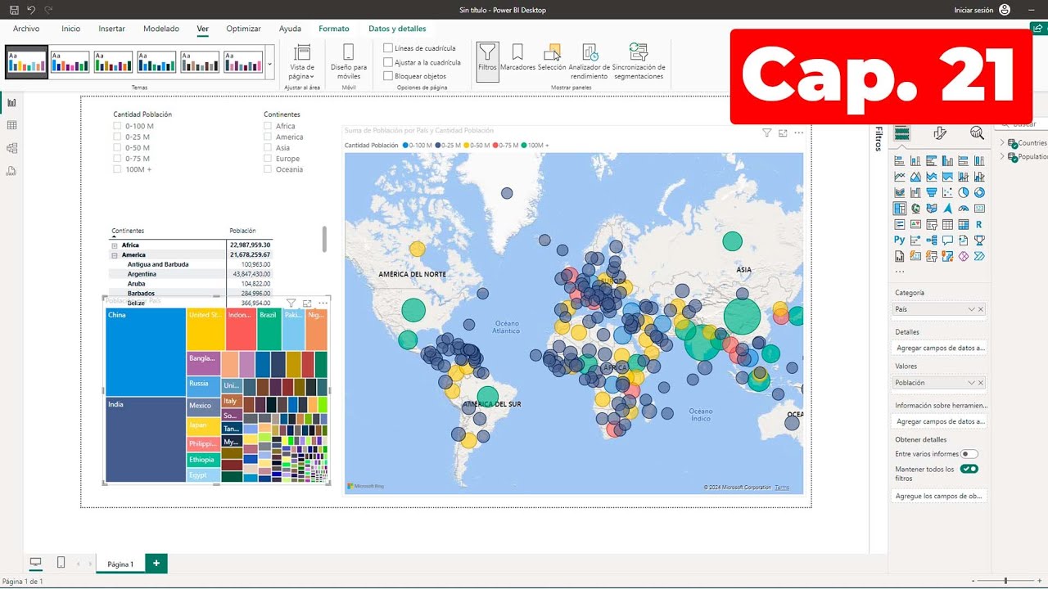Open focus mode on the map visual
The height and width of the screenshot is (589, 1048).
(x=783, y=133)
